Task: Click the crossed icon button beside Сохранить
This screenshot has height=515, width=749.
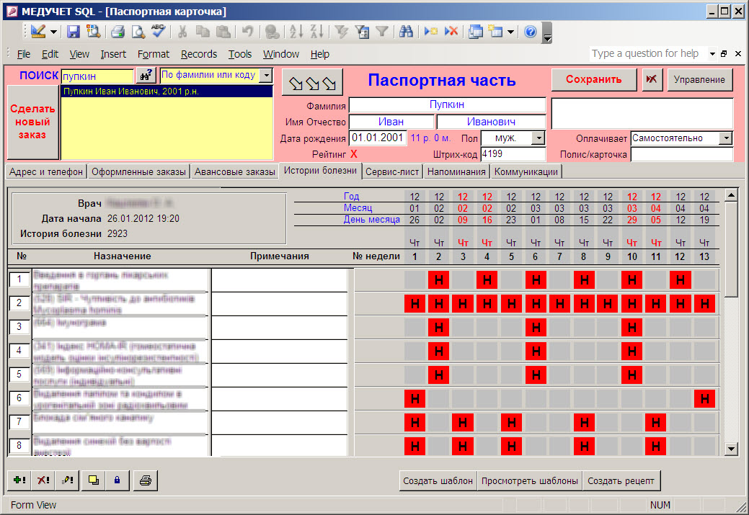Action: 651,79
